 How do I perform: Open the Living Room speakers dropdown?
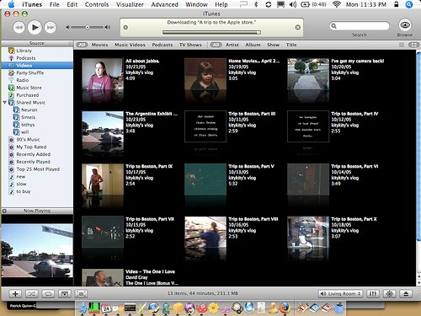340,294
